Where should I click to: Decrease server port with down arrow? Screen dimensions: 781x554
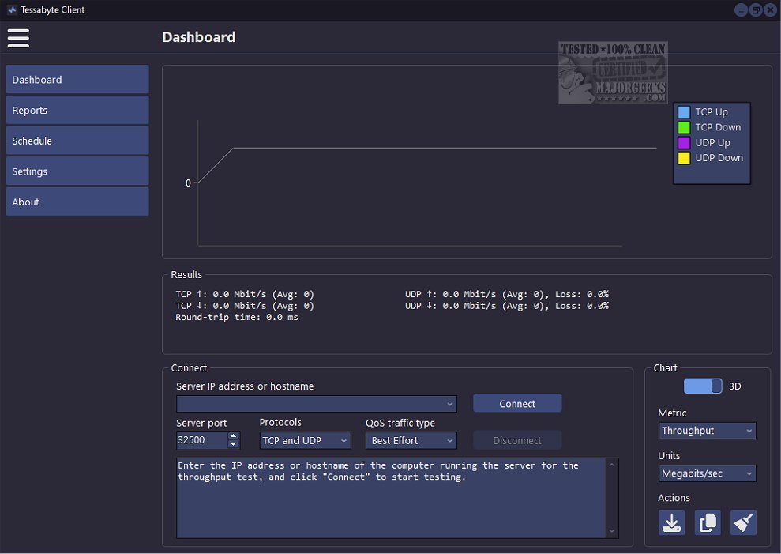233,445
